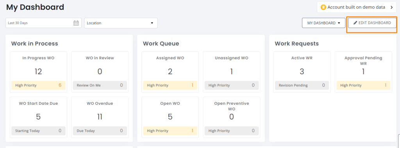Click the EDIT DASHBOARD button

pos(372,23)
